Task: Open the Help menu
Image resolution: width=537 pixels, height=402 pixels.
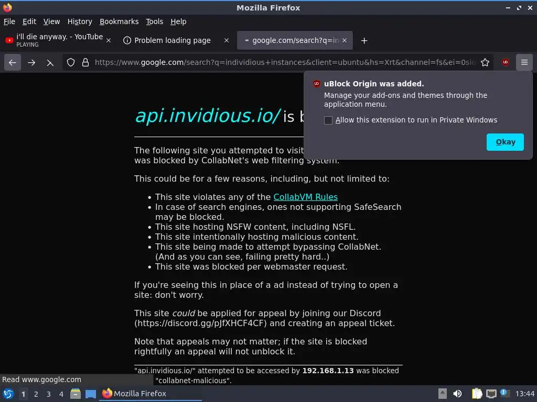Action: [178, 21]
